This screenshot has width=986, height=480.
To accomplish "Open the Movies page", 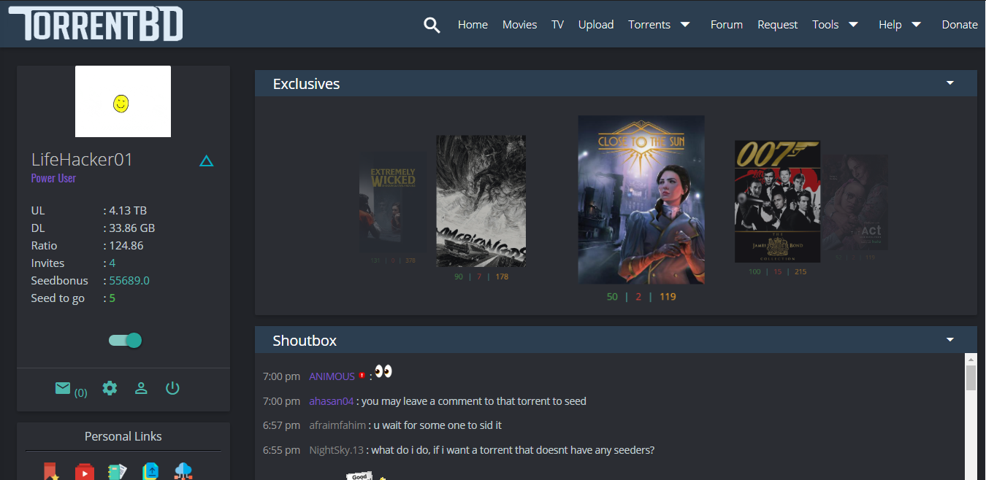I will [x=519, y=24].
